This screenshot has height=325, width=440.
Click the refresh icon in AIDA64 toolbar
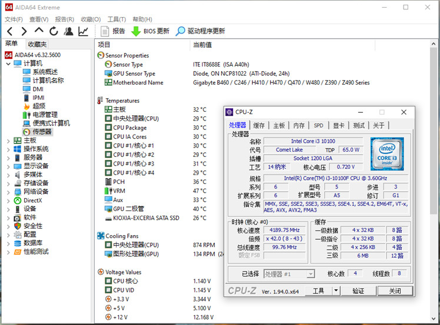coord(54,31)
